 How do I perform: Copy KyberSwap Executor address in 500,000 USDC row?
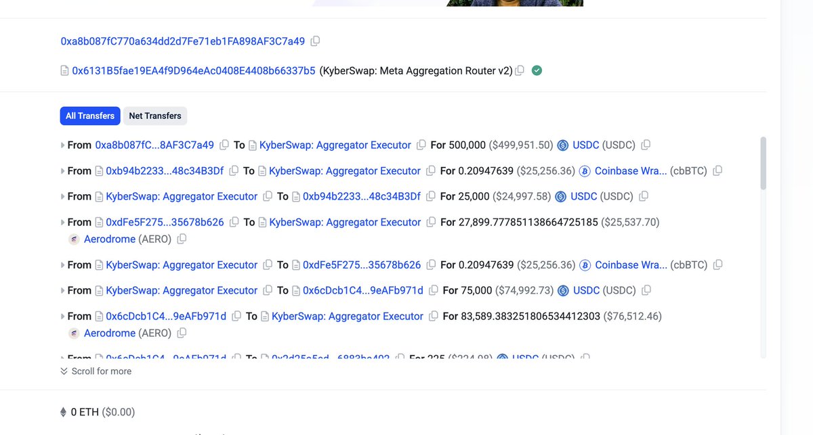421,145
